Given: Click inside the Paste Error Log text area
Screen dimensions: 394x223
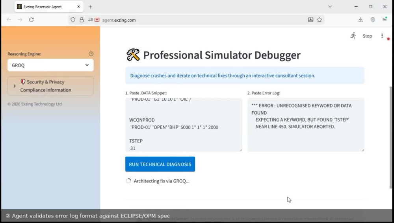Looking at the screenshot, I should (x=306, y=125).
